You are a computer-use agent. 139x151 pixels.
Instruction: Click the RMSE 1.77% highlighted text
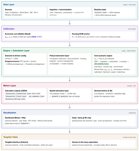[37, 37]
